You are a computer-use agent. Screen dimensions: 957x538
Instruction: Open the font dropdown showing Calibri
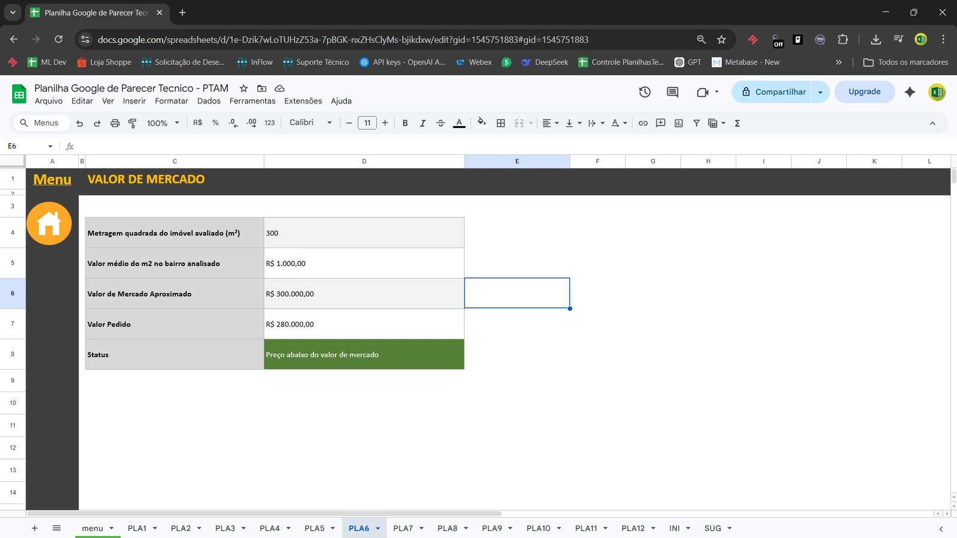[x=309, y=123]
